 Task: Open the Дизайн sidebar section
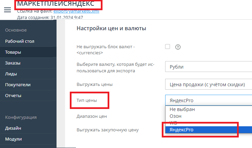28,128
